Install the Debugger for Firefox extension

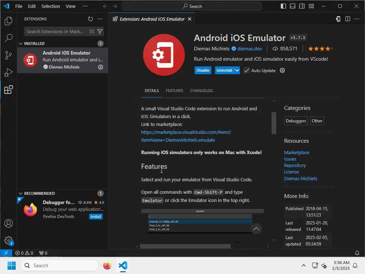tap(96, 217)
